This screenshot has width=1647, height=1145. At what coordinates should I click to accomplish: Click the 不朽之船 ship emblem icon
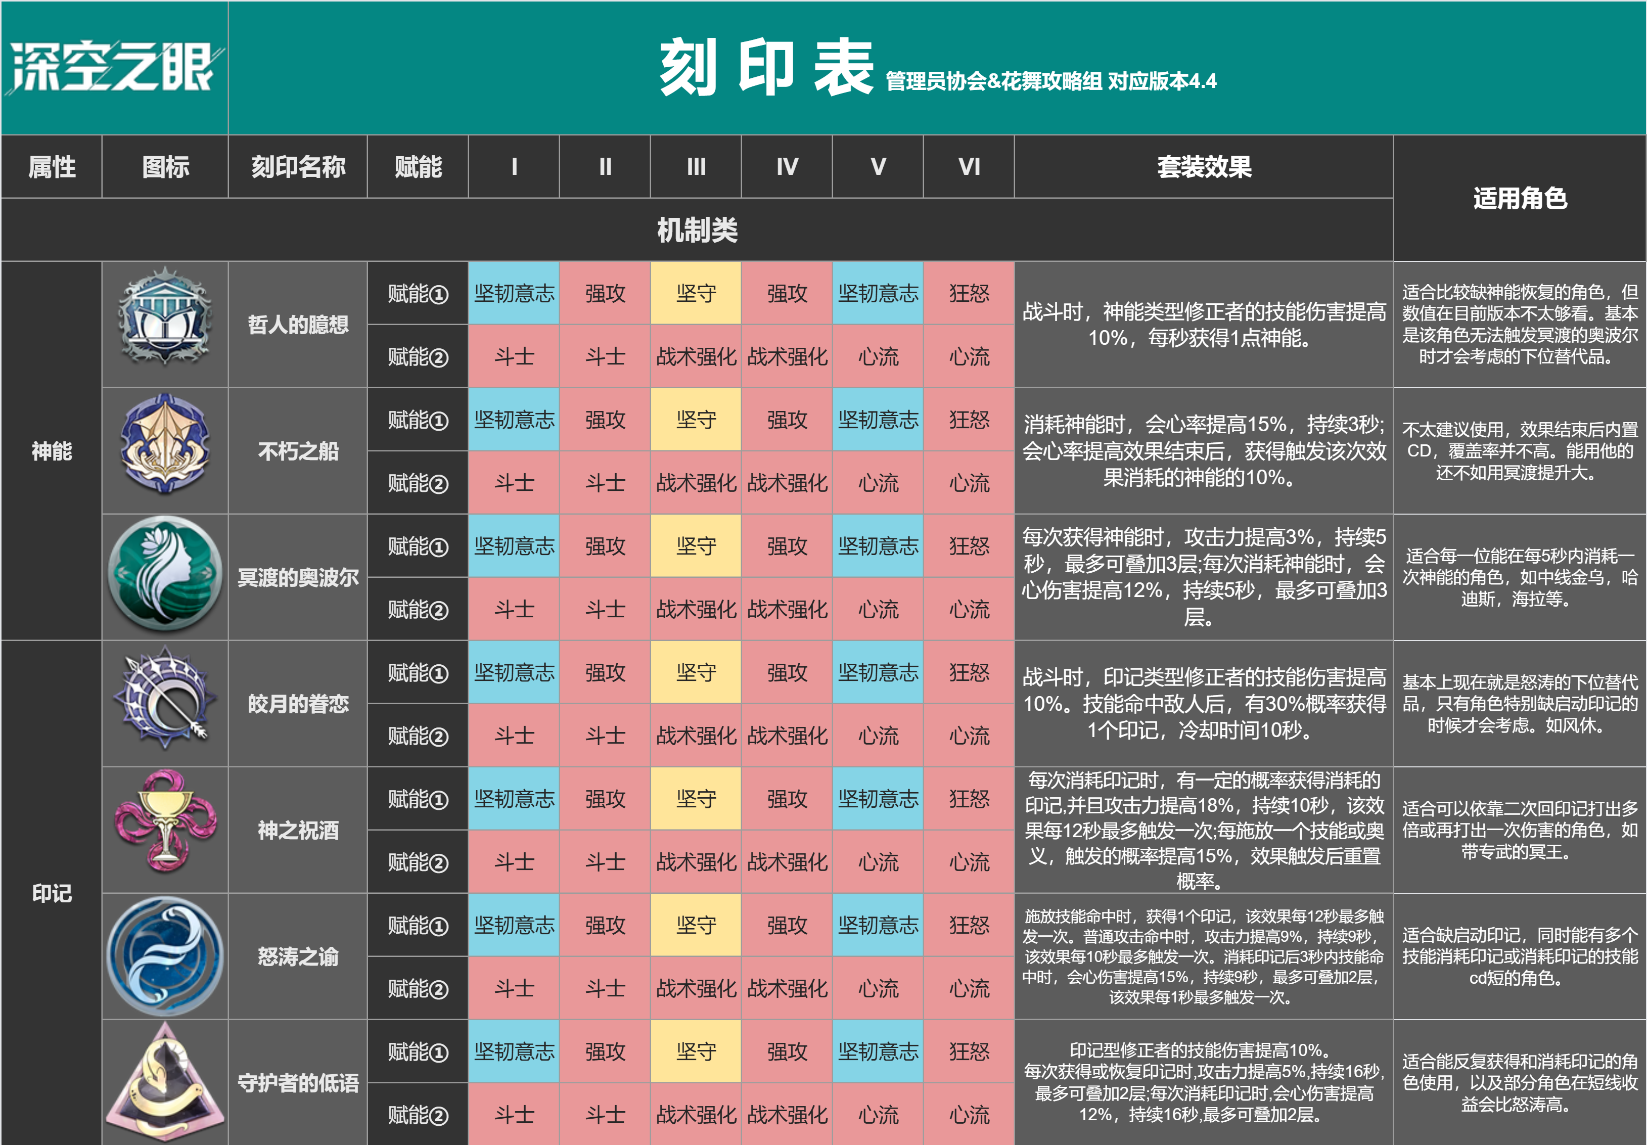tap(165, 443)
